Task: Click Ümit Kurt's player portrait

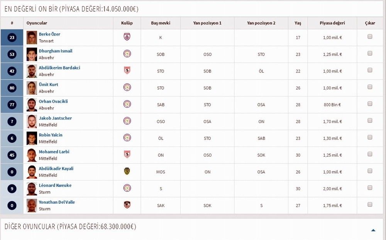Action: click(32, 88)
